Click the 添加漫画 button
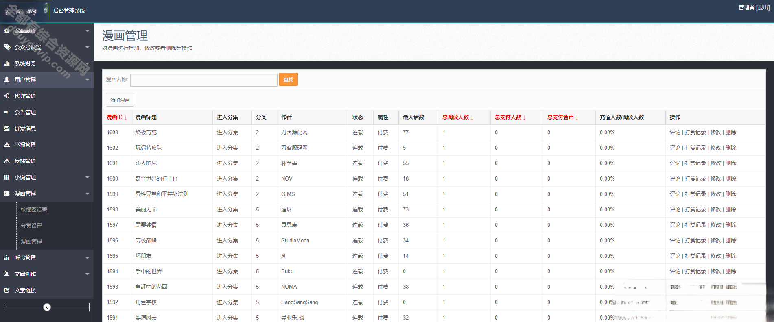 click(x=120, y=100)
